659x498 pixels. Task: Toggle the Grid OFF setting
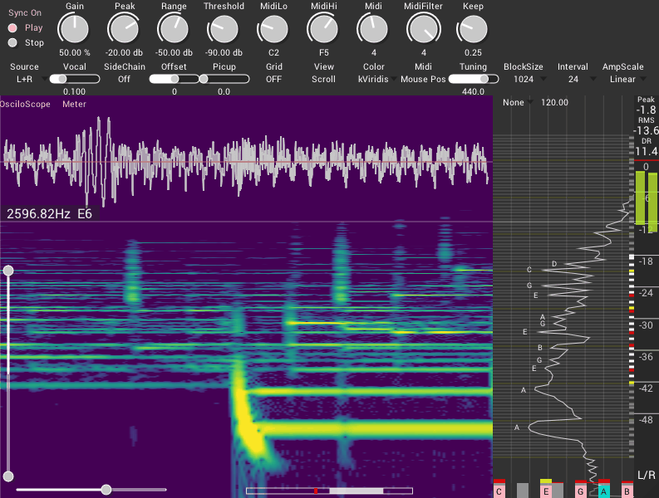(273, 79)
